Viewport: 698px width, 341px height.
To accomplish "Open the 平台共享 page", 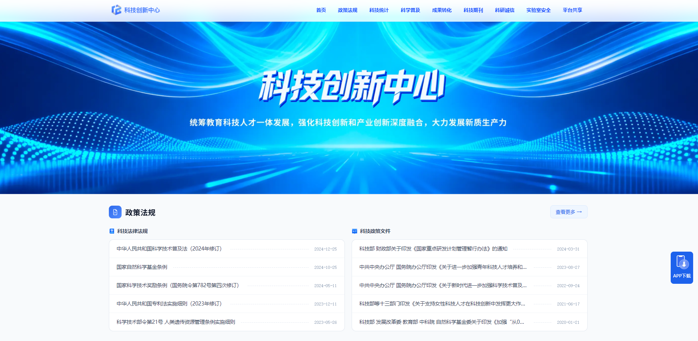I will click(572, 10).
